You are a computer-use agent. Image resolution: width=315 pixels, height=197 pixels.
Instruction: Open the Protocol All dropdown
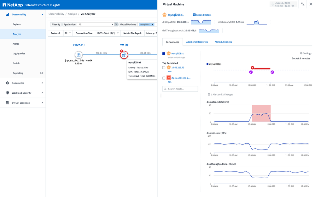pyautogui.click(x=68, y=33)
